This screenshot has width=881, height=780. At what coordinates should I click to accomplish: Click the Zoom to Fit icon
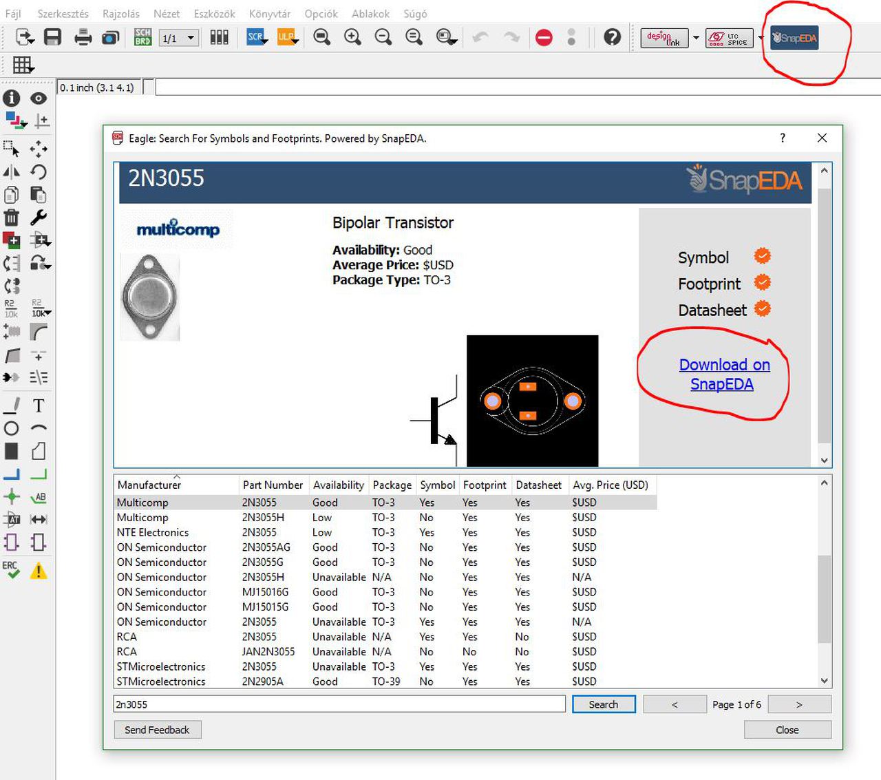click(321, 37)
